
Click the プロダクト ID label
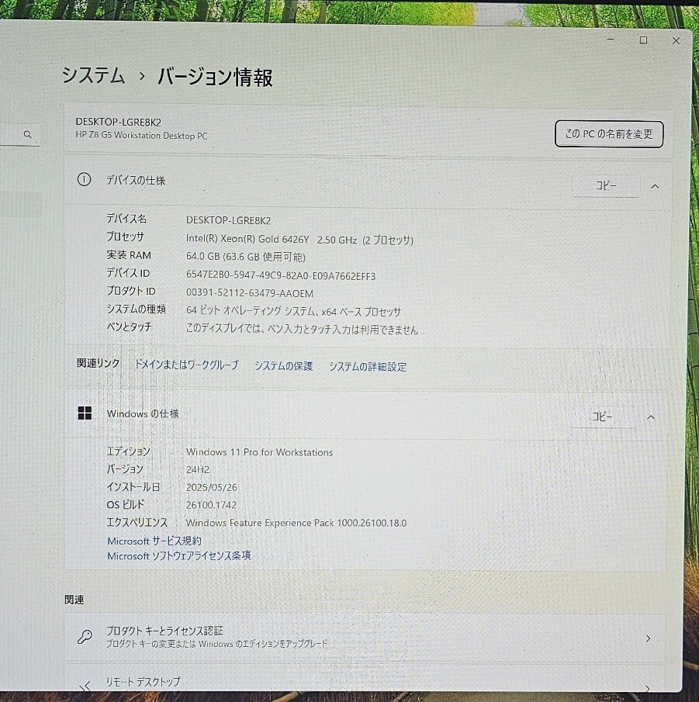pyautogui.click(x=131, y=291)
